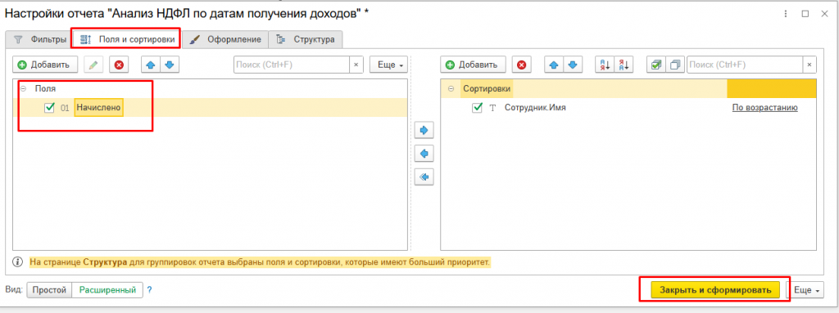Clear the fields panel search box
The height and width of the screenshot is (313, 839).
(356, 65)
